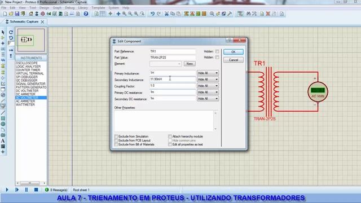
Task: Open Hide All dropdown for Secondary Inductance
Action: click(208, 80)
